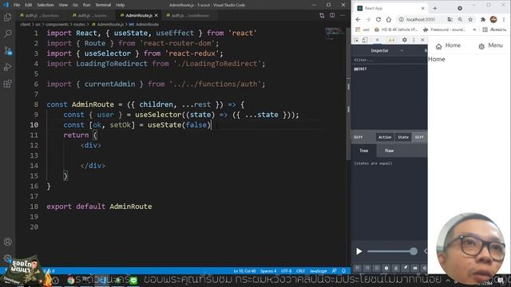
Task: Step back with the arrow next to slider
Action: [425, 251]
